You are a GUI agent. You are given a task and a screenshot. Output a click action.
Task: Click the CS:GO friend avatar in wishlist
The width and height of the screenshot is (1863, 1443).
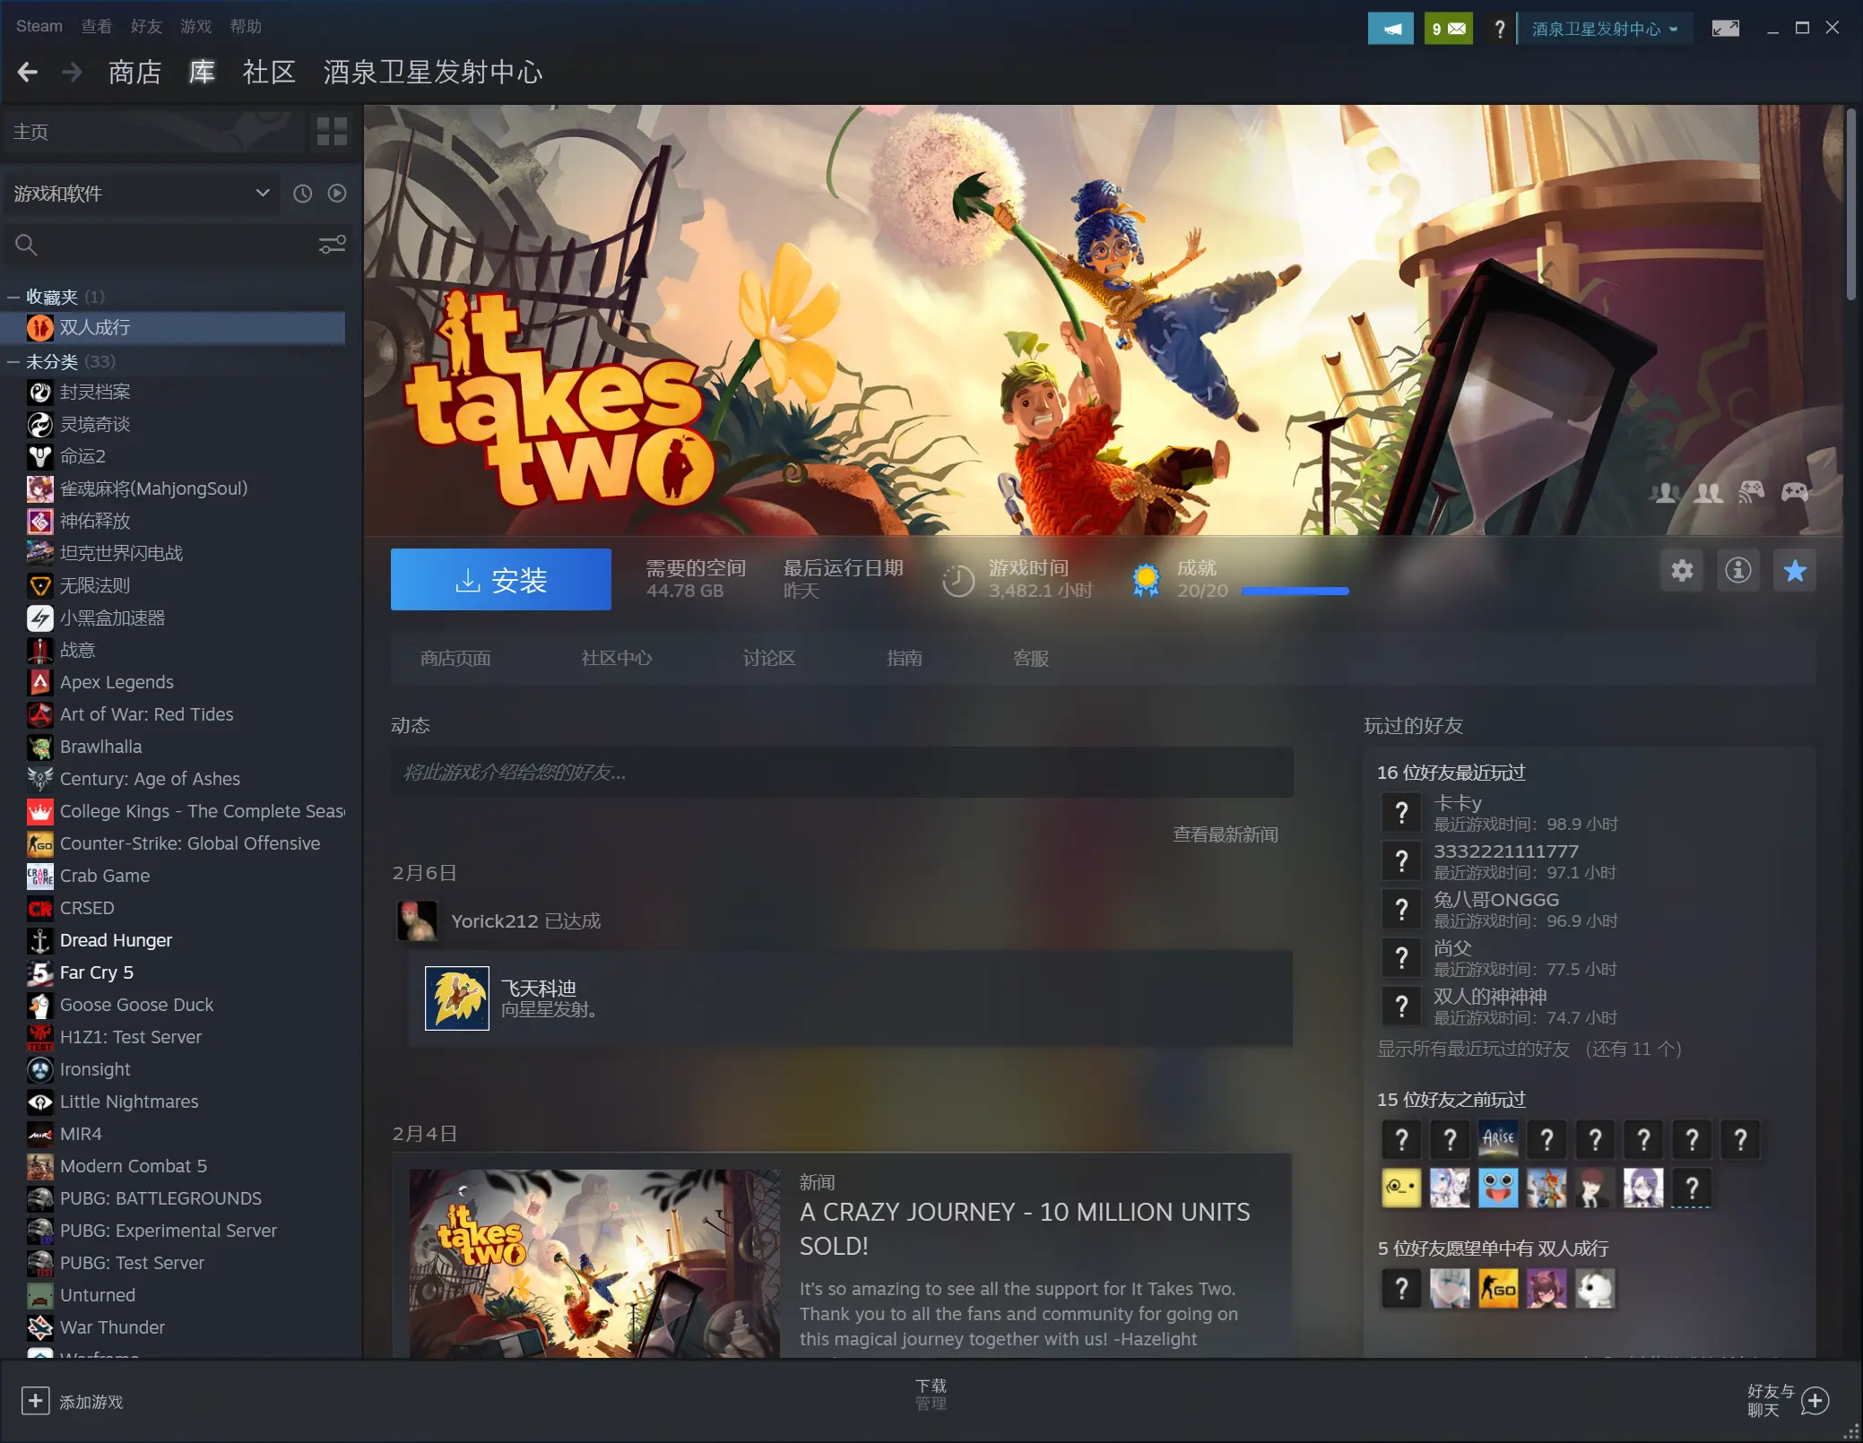[1498, 1289]
